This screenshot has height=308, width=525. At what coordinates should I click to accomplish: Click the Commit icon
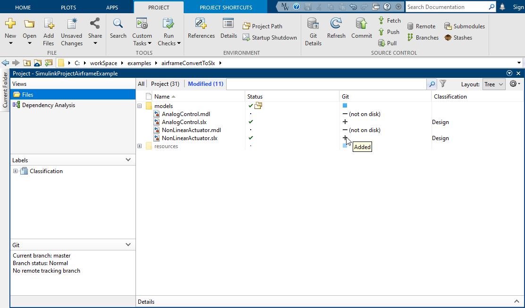click(362, 24)
